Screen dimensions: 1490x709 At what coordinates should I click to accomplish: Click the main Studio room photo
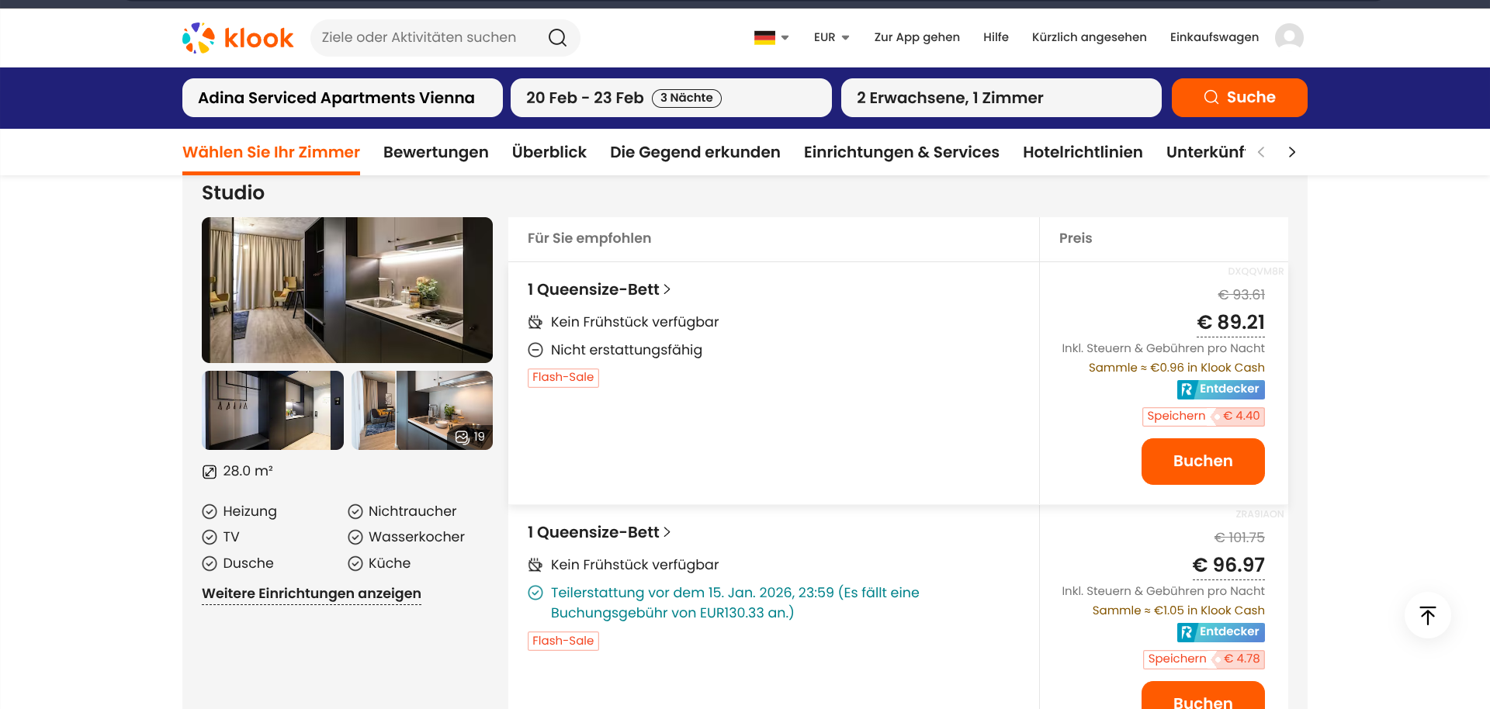tap(347, 289)
